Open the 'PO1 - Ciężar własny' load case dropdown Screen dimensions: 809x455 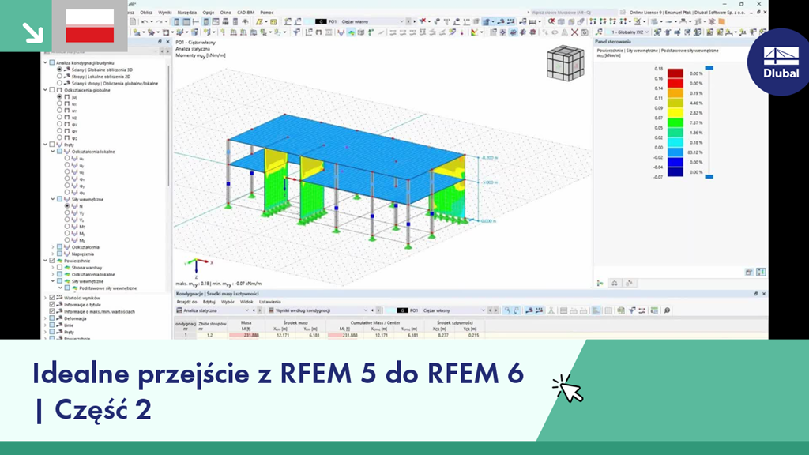[401, 22]
